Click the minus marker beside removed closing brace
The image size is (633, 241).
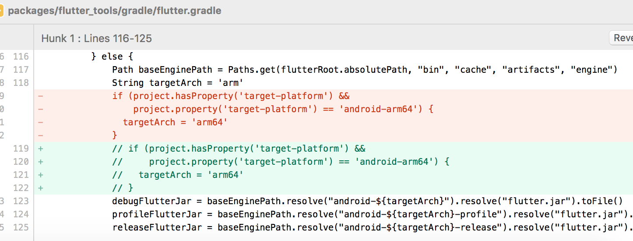[41, 135]
